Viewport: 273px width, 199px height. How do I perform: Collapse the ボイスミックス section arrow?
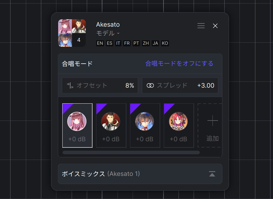[x=212, y=174]
